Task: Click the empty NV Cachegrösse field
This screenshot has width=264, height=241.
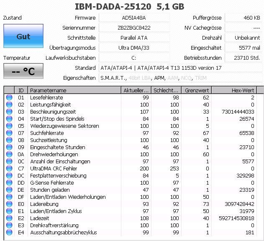Action: pyautogui.click(x=243, y=28)
